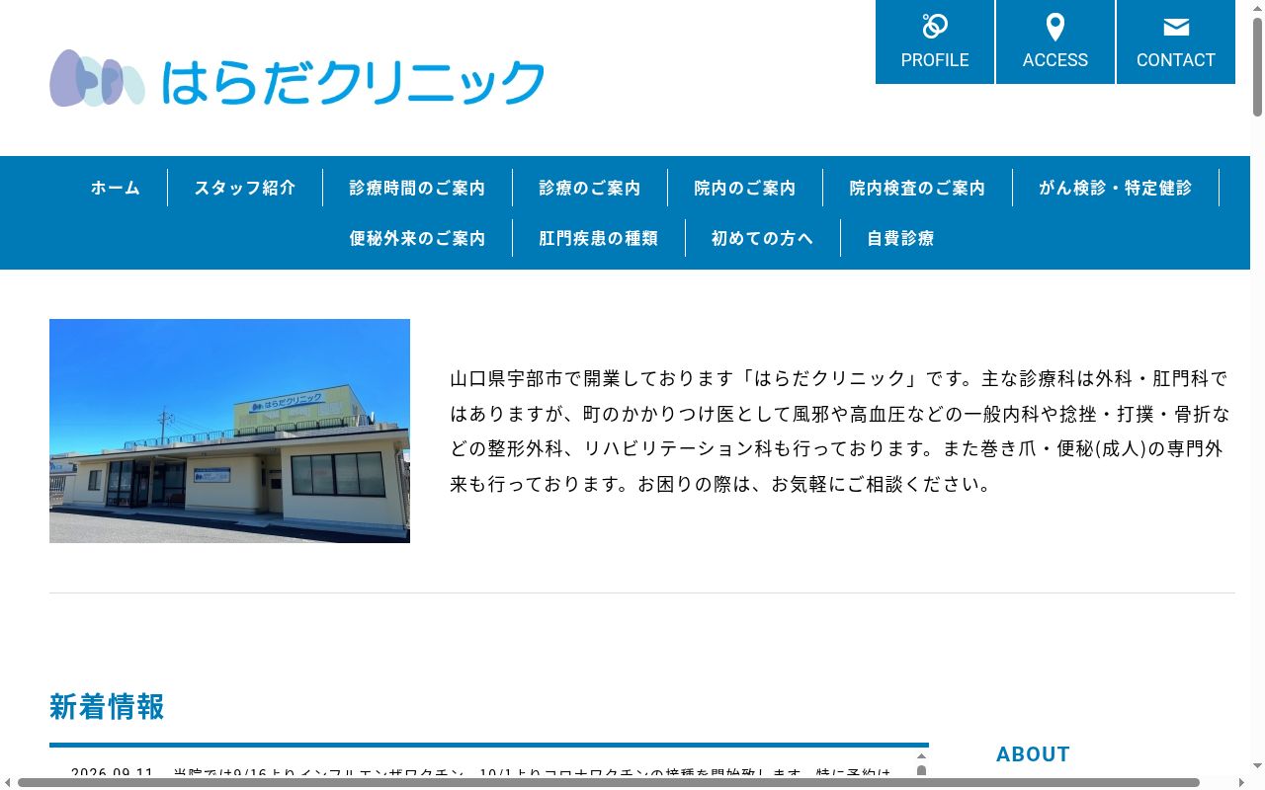
Task: Click the news list scroll-up arrow
Action: point(921,756)
